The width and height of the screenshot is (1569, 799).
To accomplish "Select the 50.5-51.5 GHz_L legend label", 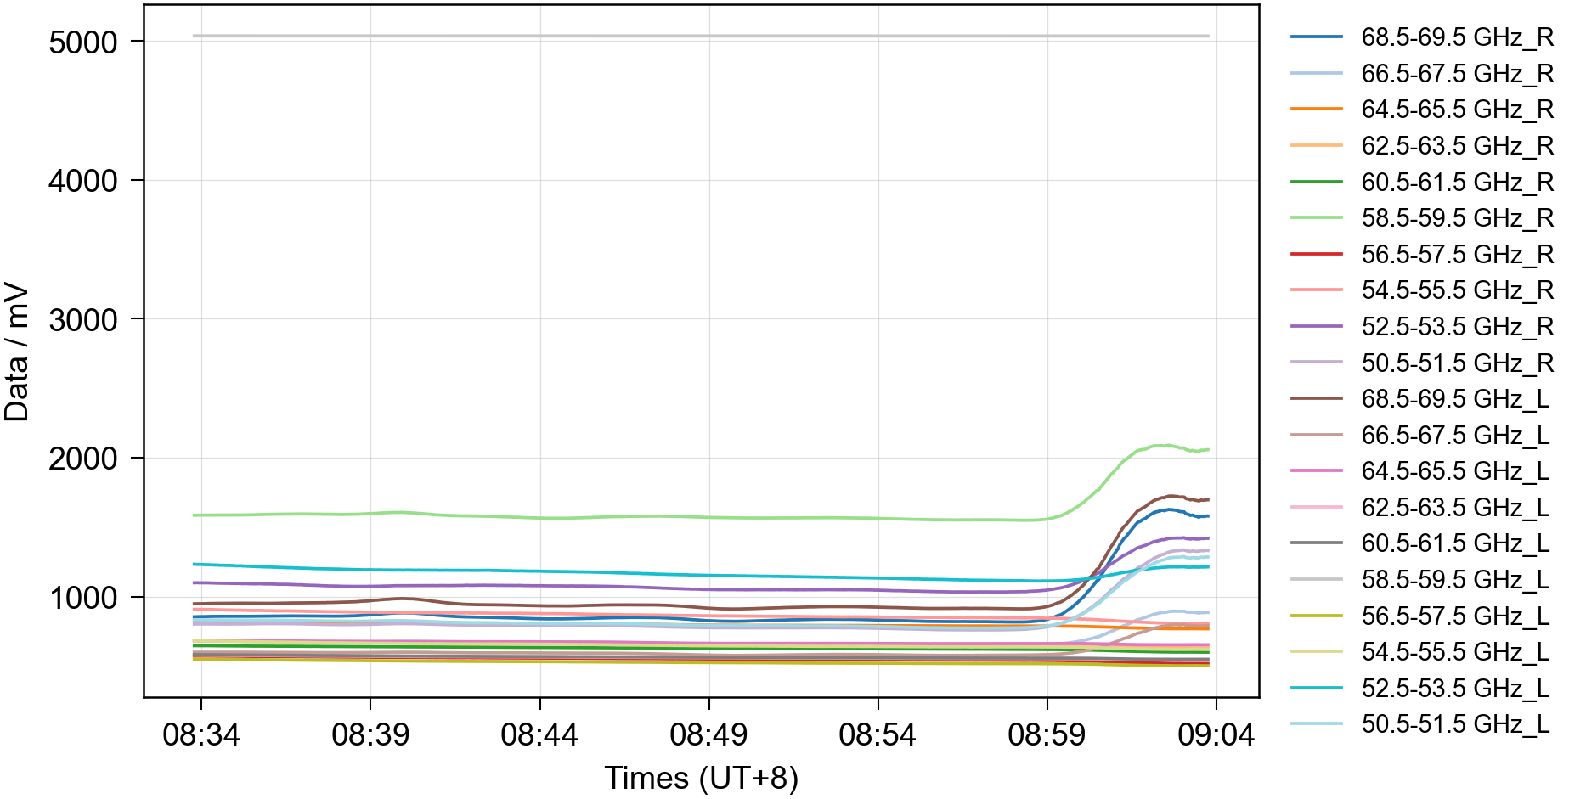I will click(x=1455, y=724).
